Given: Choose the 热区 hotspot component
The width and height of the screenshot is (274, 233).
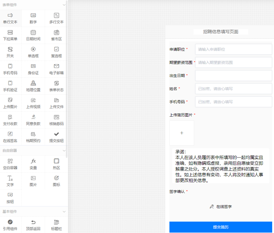Looking at the screenshot, I should click(56, 164).
